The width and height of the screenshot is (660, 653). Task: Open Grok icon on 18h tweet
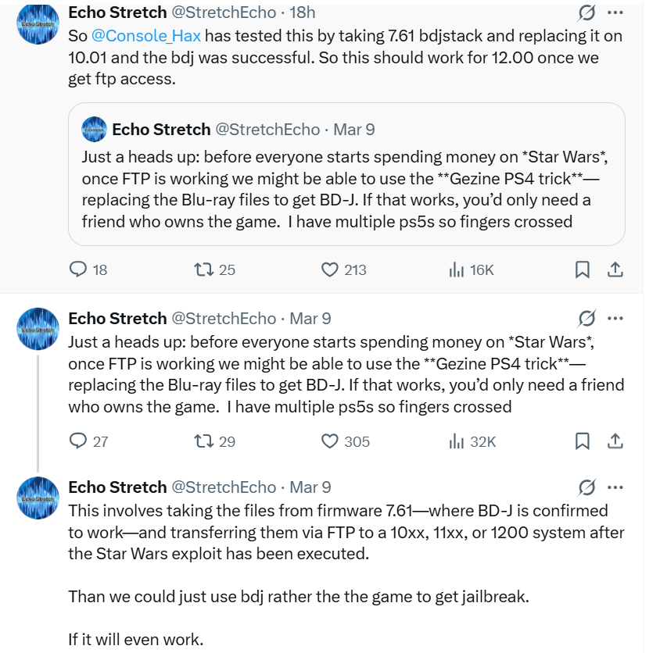(x=586, y=13)
